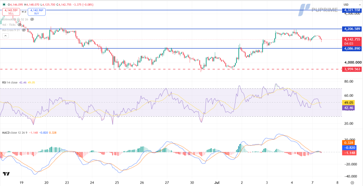This screenshot has height=186, width=363.
Task: Click the RSI 14 close legend title
Action: [10, 82]
